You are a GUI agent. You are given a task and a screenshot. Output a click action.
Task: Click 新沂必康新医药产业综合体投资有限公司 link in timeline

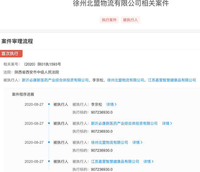click(x=124, y=123)
